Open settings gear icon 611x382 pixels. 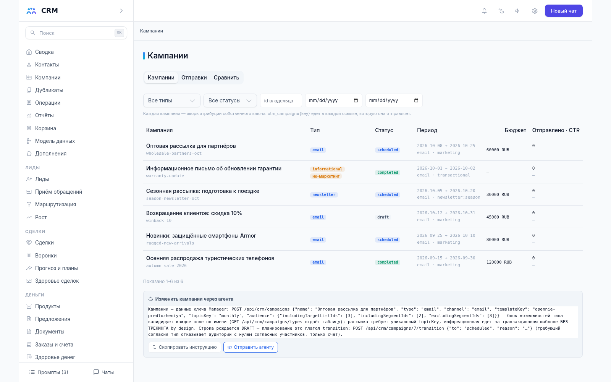(x=535, y=11)
